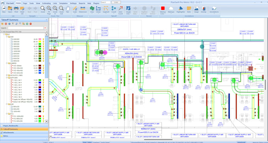This screenshot has height=143, width=268.
Task: Select the Highlighter annotation tool
Action: click(181, 8)
